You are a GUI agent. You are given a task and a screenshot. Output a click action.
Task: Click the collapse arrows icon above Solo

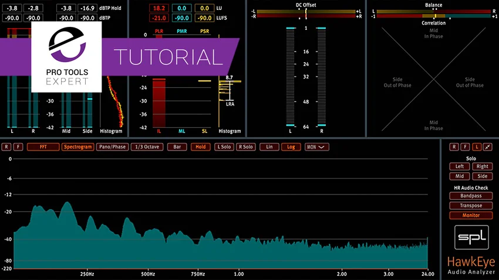pos(487,146)
